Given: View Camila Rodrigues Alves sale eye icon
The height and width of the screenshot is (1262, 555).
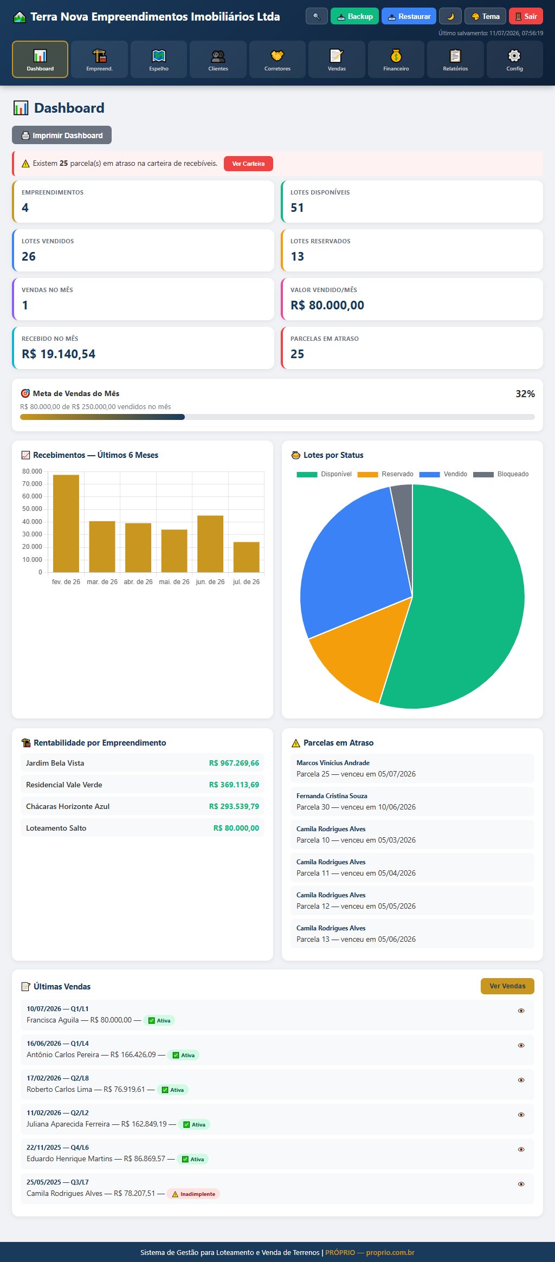Looking at the screenshot, I should (x=521, y=1184).
